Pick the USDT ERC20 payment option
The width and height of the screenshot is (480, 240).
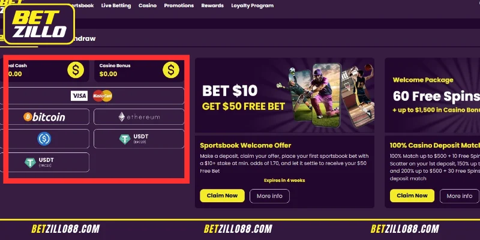[x=139, y=139]
